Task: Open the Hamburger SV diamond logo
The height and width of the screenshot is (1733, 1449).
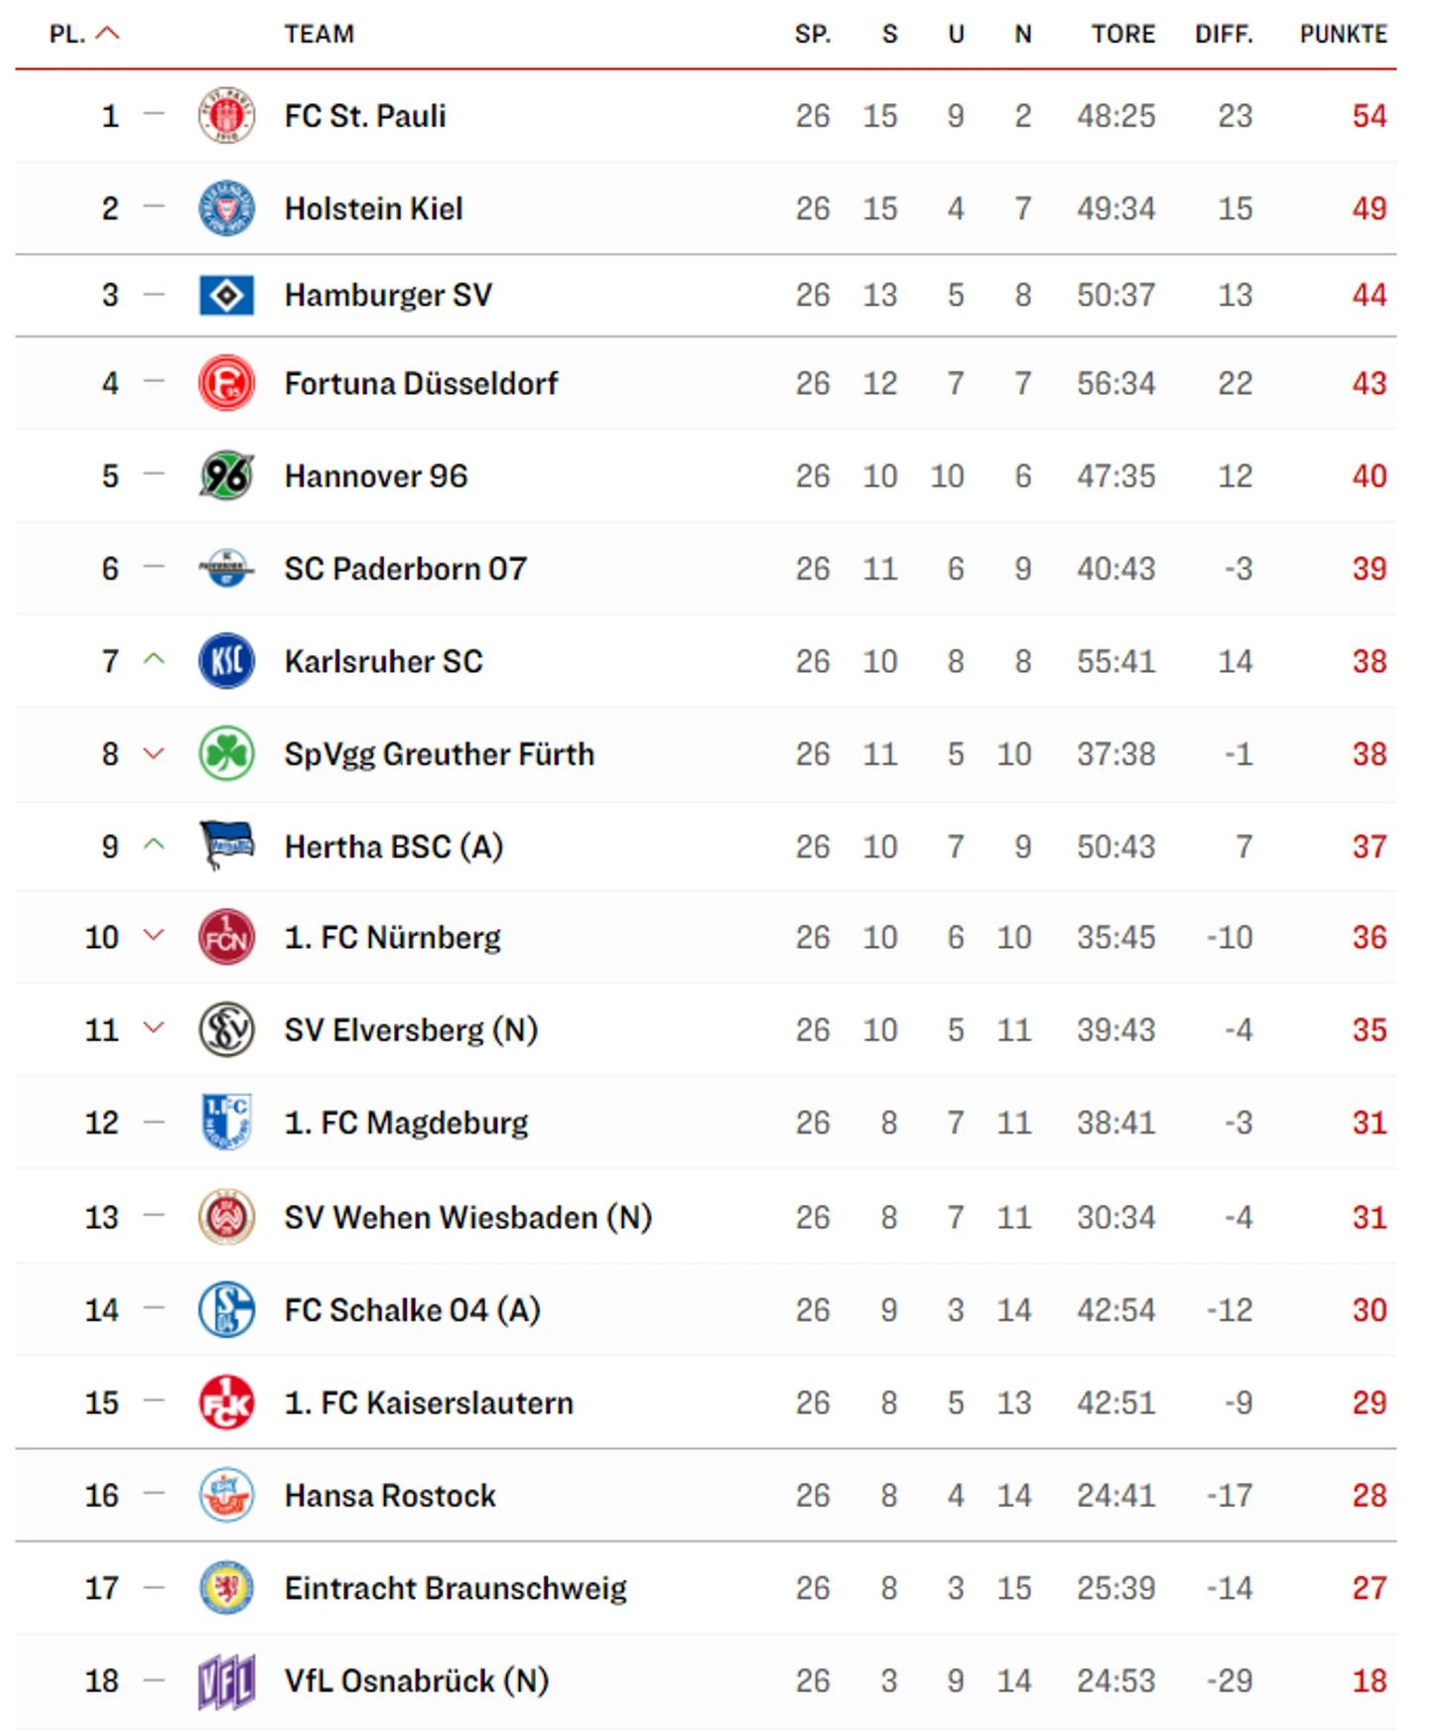Action: (x=226, y=295)
